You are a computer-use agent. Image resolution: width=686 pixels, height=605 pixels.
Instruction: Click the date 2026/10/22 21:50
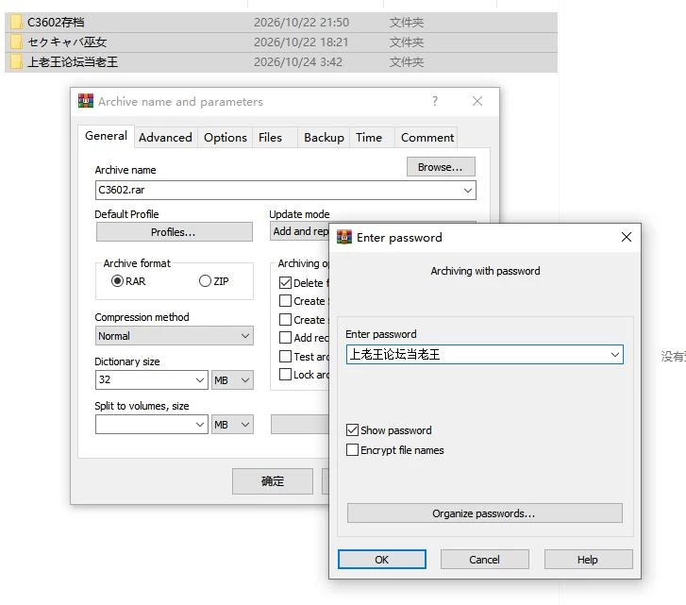pyautogui.click(x=301, y=23)
